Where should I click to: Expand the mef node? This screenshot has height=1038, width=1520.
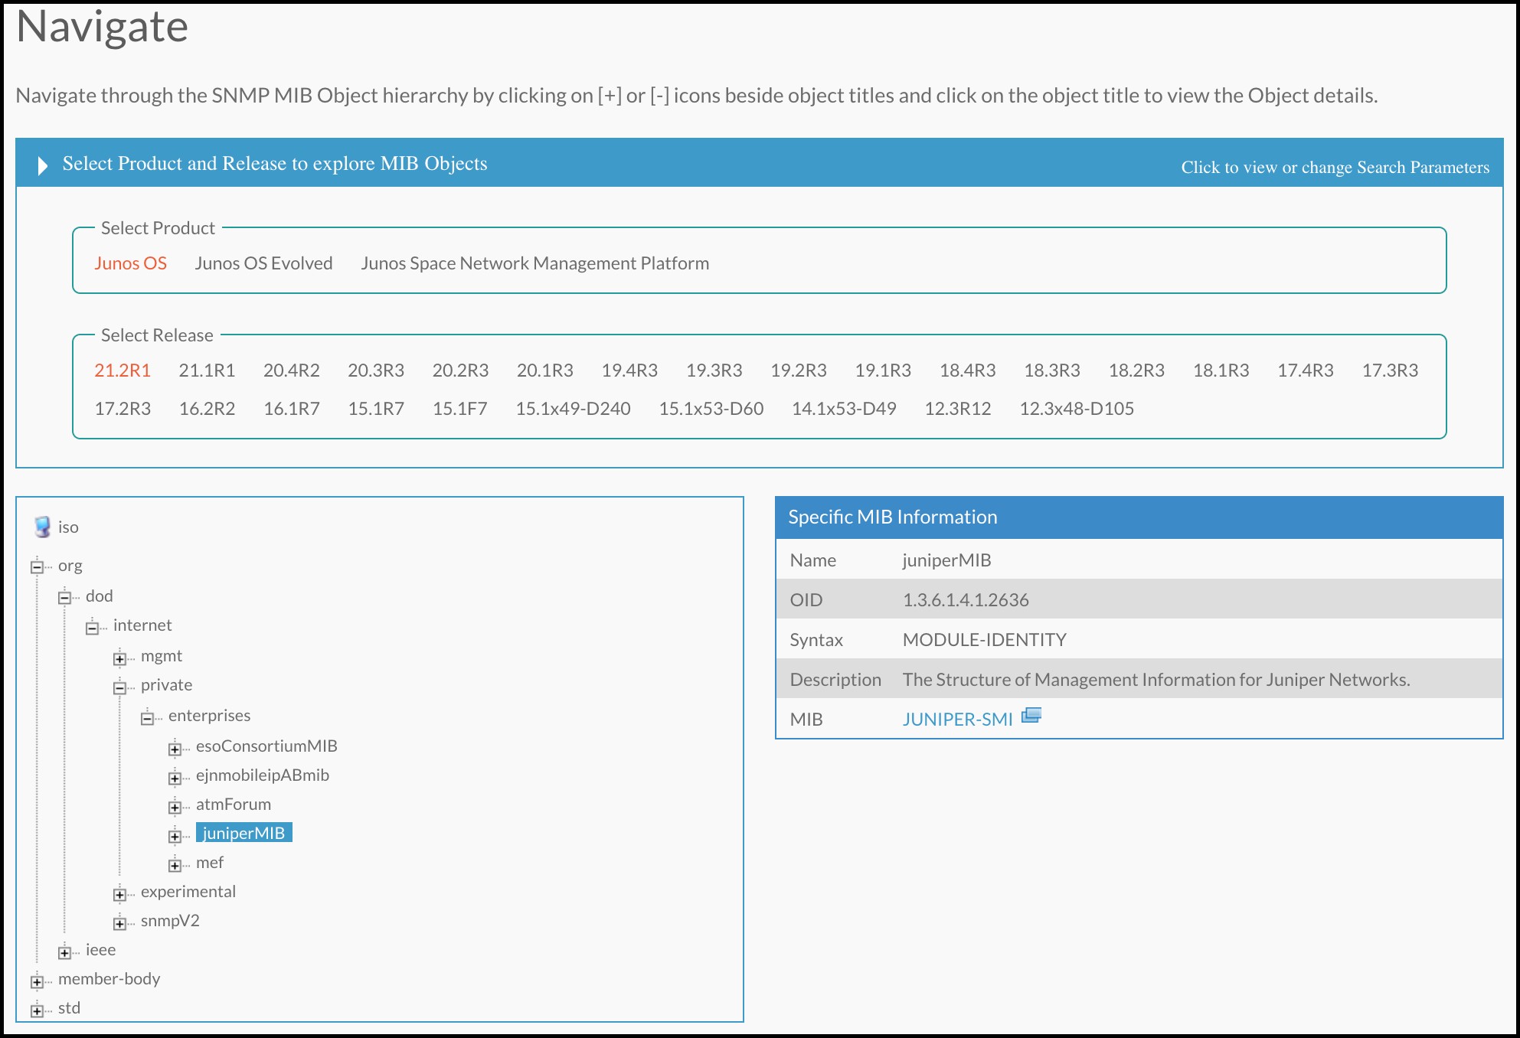pyautogui.click(x=175, y=865)
